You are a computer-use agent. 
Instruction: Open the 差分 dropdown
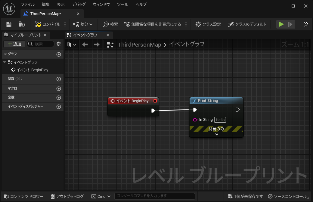coord(84,24)
